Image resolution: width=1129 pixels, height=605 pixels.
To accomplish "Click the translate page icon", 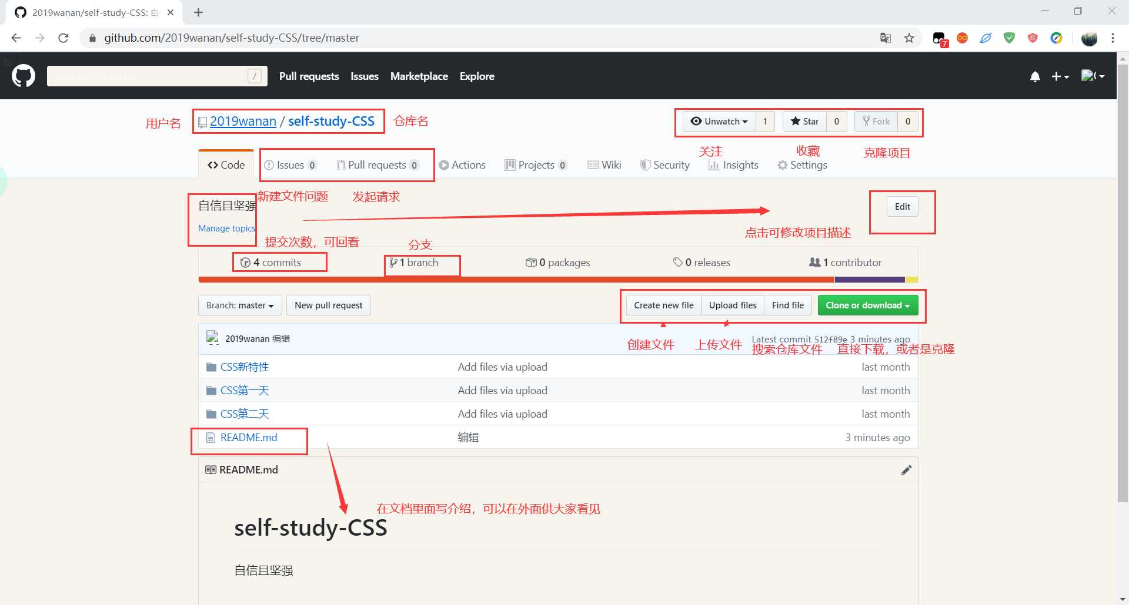I will pos(886,38).
